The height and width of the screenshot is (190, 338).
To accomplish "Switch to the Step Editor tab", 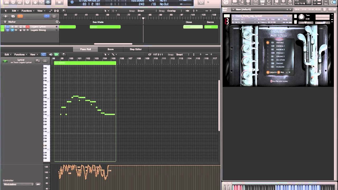I will pos(136,49).
